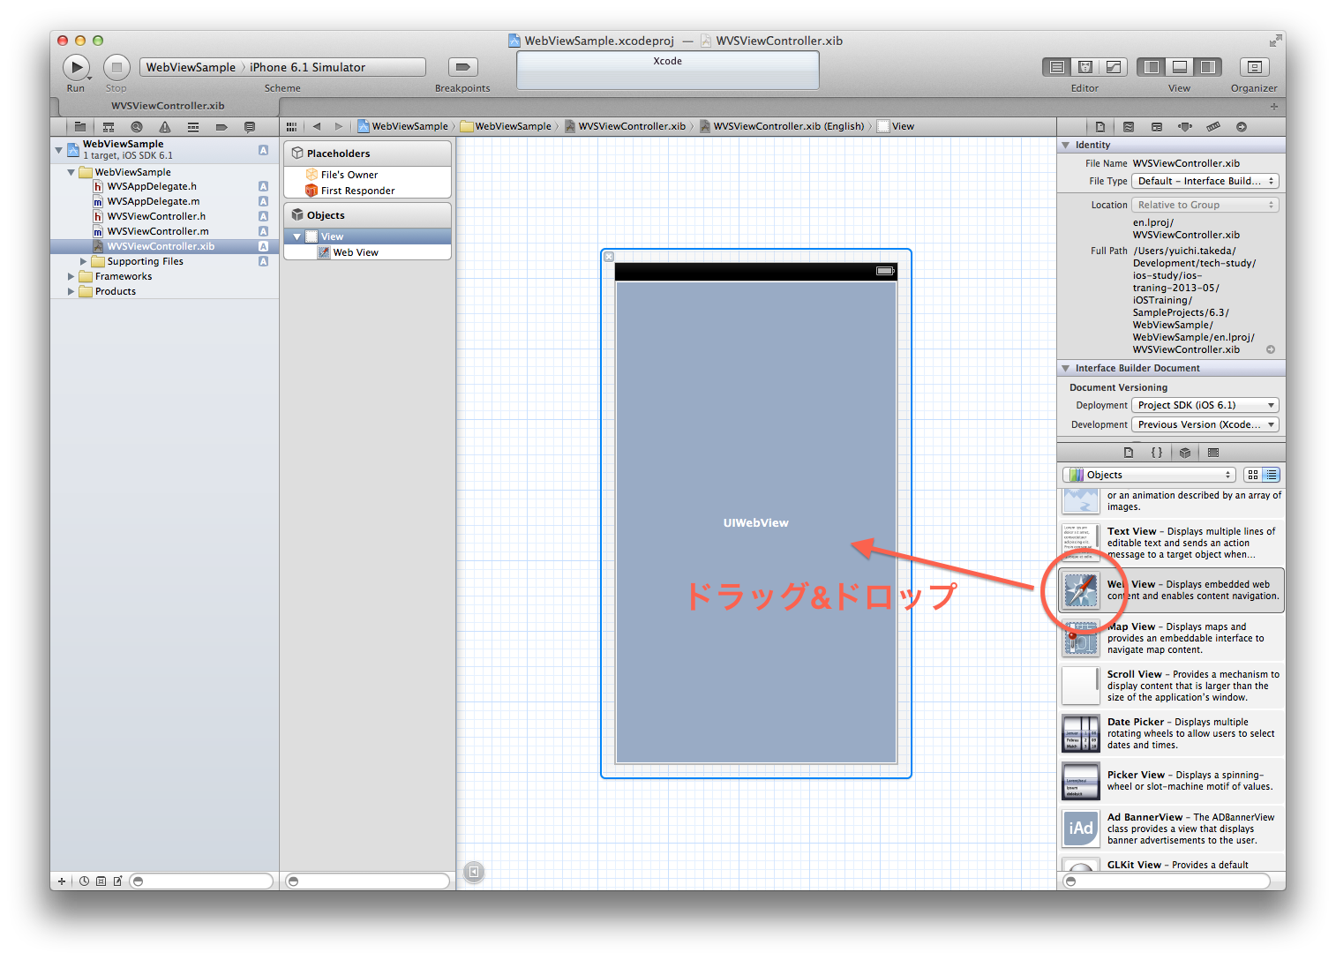Select Map View library item
The image size is (1336, 960).
(1172, 638)
